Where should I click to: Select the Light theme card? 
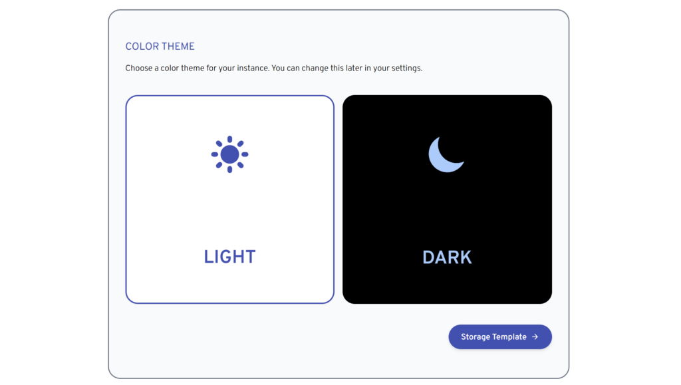[x=229, y=199]
